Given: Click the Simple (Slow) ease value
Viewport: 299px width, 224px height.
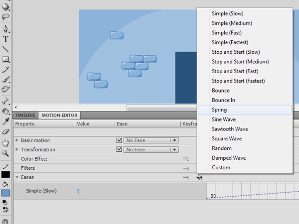Looking at the screenshot, I should pyautogui.click(x=78, y=191).
